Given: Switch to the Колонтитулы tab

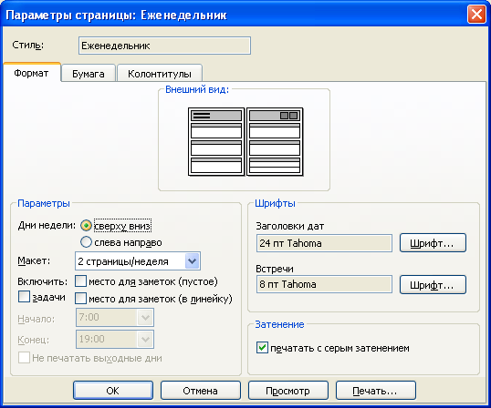Looking at the screenshot, I should click(160, 74).
